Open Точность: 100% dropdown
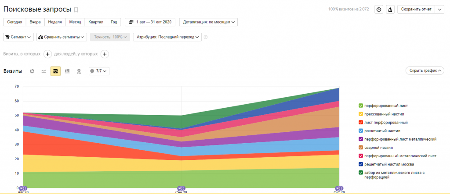 coord(110,37)
